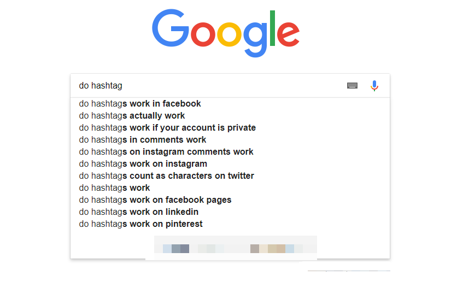Select suggestion "do hashtags work in facebook"

(140, 104)
